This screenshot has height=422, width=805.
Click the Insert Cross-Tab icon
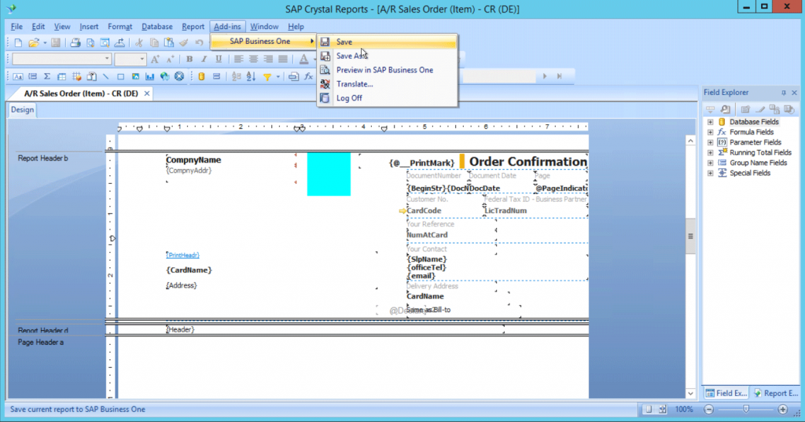61,76
